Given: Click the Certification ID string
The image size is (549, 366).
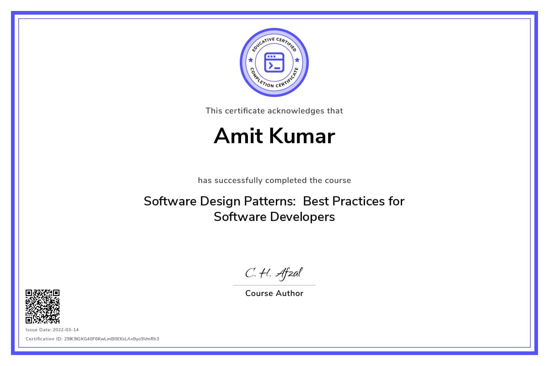Looking at the screenshot, I should coord(92,339).
